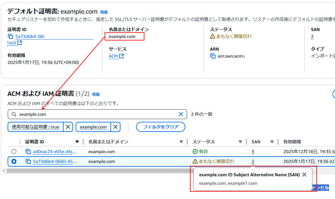
Task: Click search magnifier icon in certificate filter
Action: (14, 114)
